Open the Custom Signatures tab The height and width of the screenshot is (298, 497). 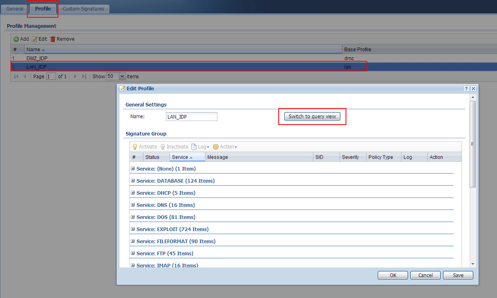83,8
